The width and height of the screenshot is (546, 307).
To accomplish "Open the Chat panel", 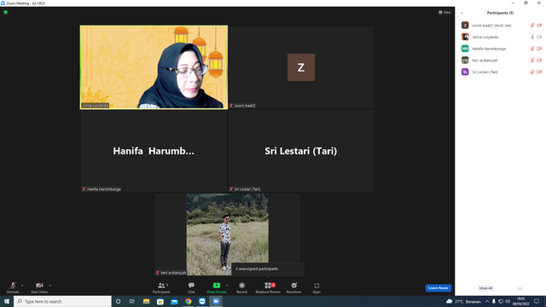I will pyautogui.click(x=191, y=287).
